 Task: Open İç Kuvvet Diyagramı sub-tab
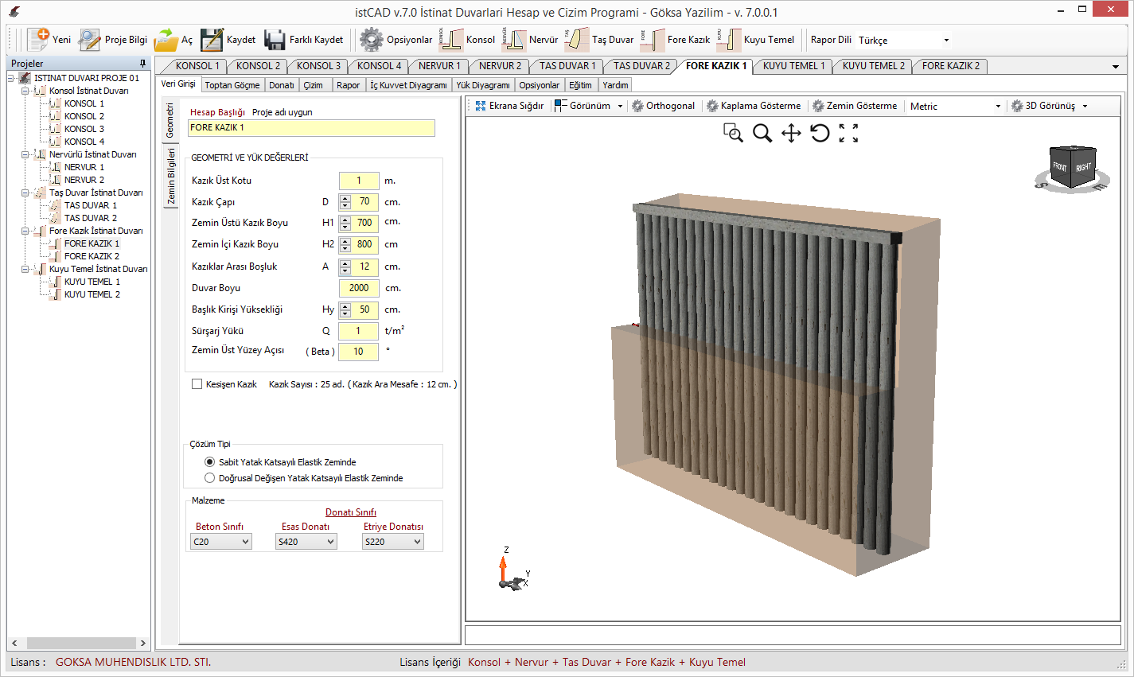[408, 85]
